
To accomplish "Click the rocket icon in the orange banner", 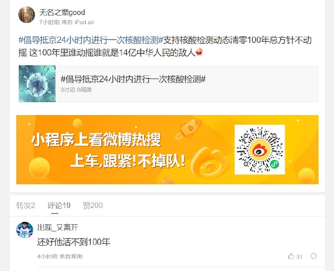I will tap(189, 129).
